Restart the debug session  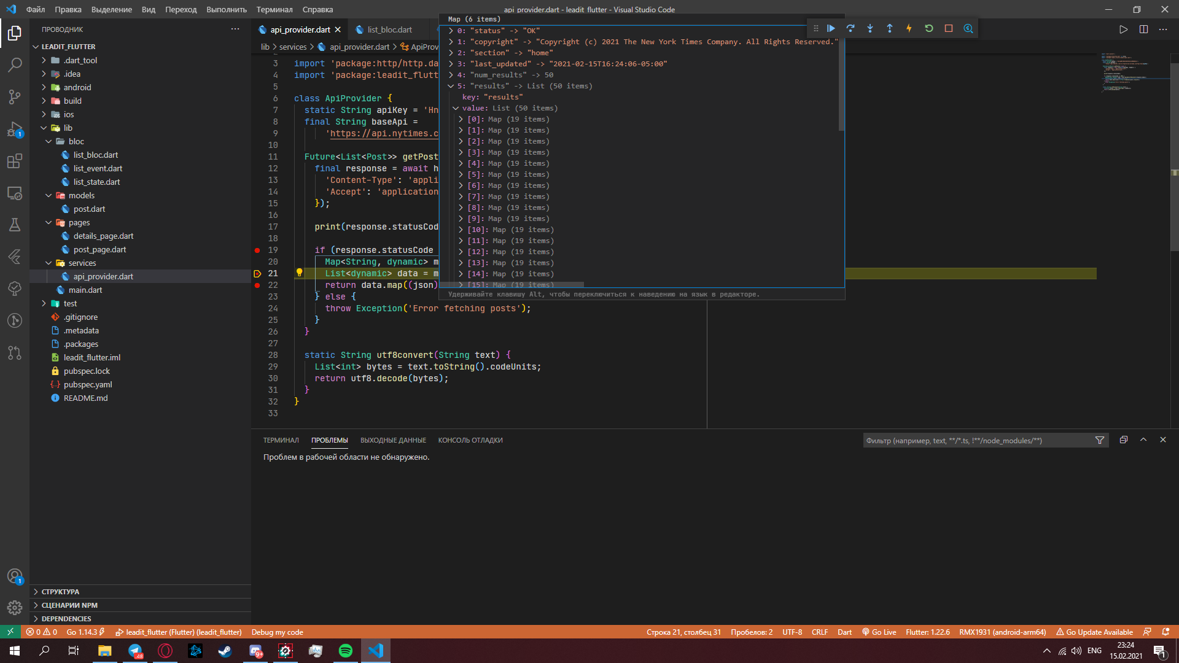pyautogui.click(x=929, y=28)
